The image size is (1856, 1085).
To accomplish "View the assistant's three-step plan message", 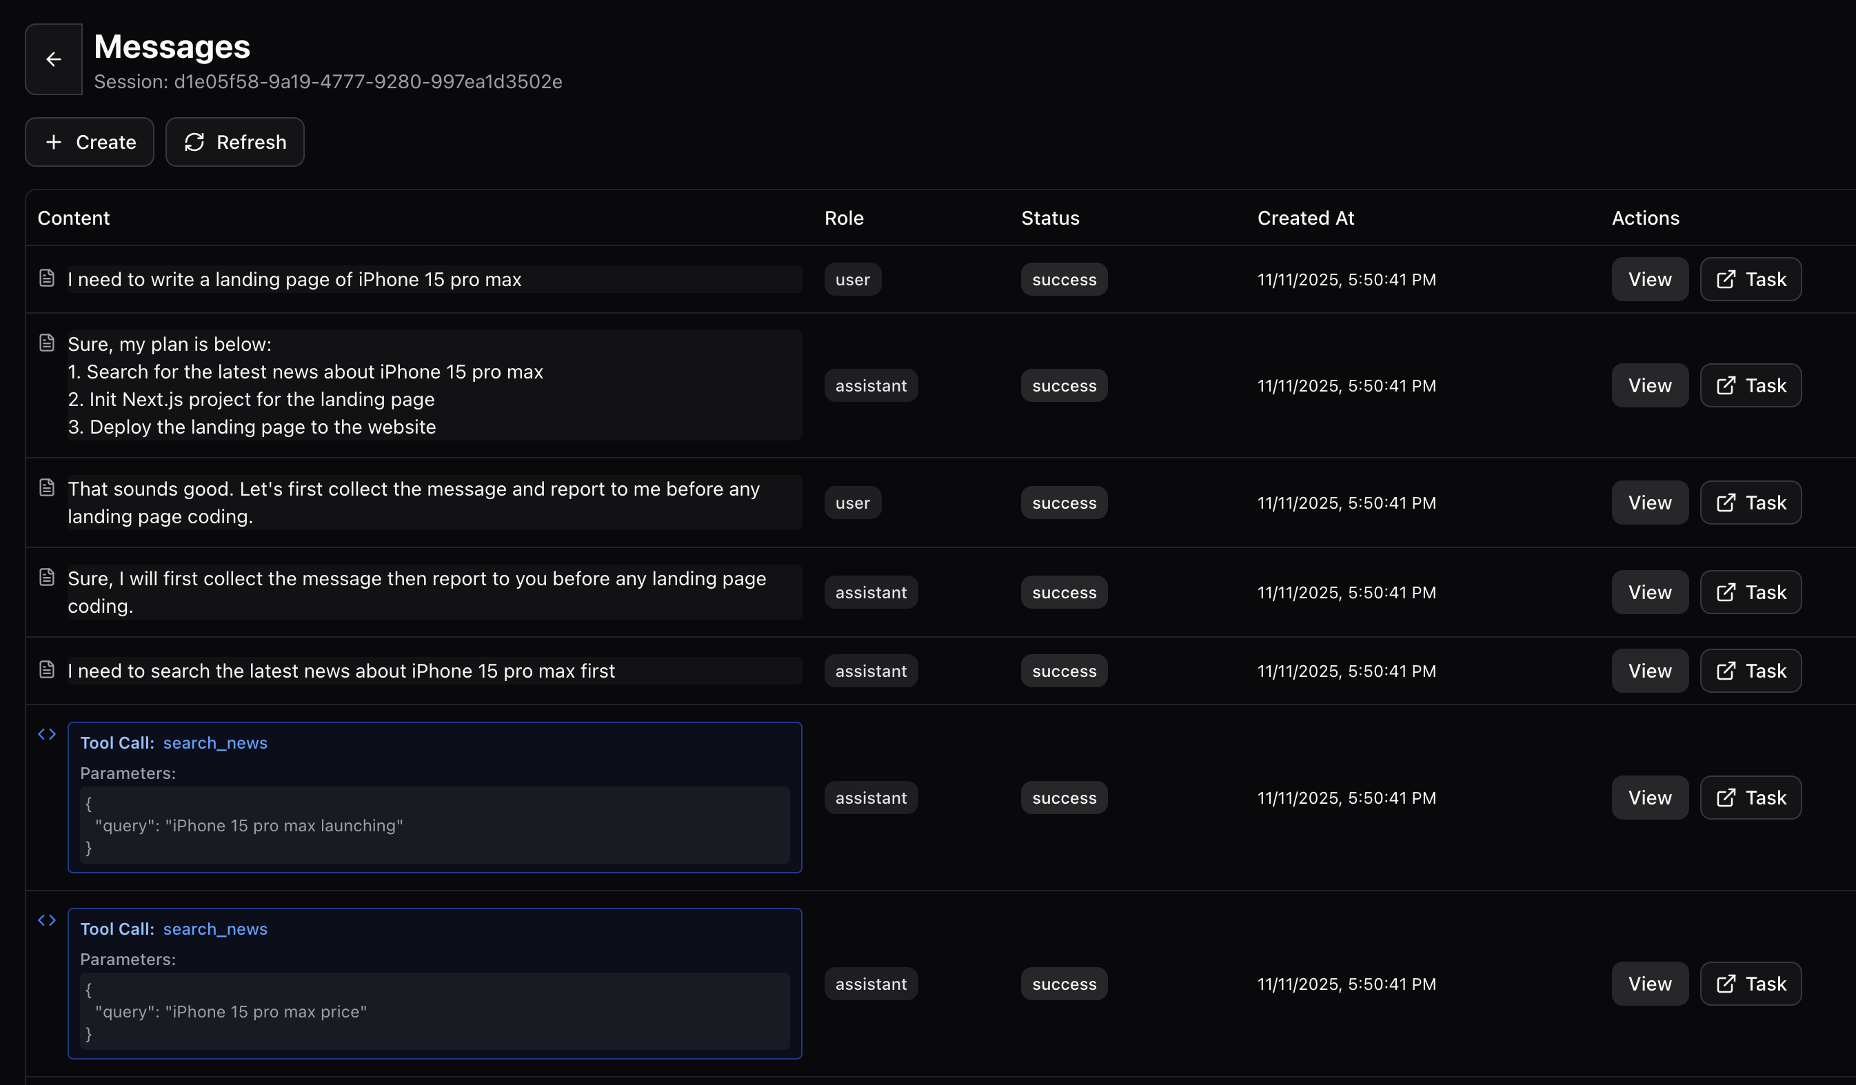I will [1649, 385].
